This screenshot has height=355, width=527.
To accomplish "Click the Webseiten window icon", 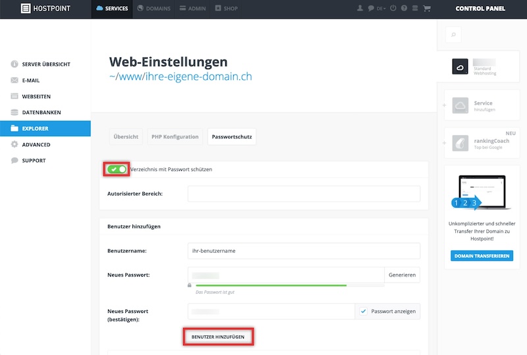I will (x=14, y=96).
